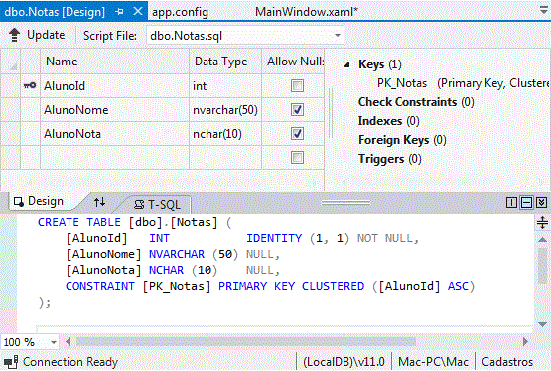Click the IDENTITY keyword in T-SQL

point(274,239)
